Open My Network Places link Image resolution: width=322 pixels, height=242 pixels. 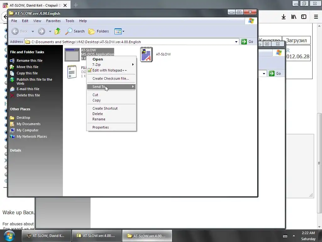tap(32, 137)
